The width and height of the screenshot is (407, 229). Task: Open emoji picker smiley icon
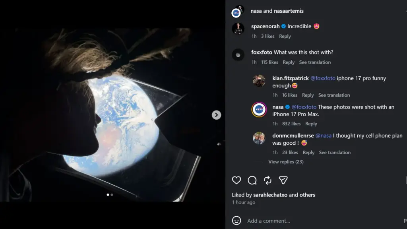click(x=236, y=221)
